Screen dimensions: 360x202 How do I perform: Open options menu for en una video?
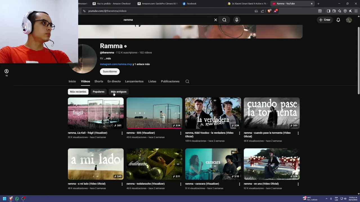(x=298, y=184)
